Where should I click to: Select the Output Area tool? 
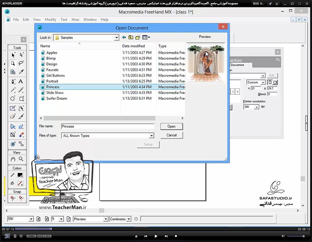click(x=13, y=72)
